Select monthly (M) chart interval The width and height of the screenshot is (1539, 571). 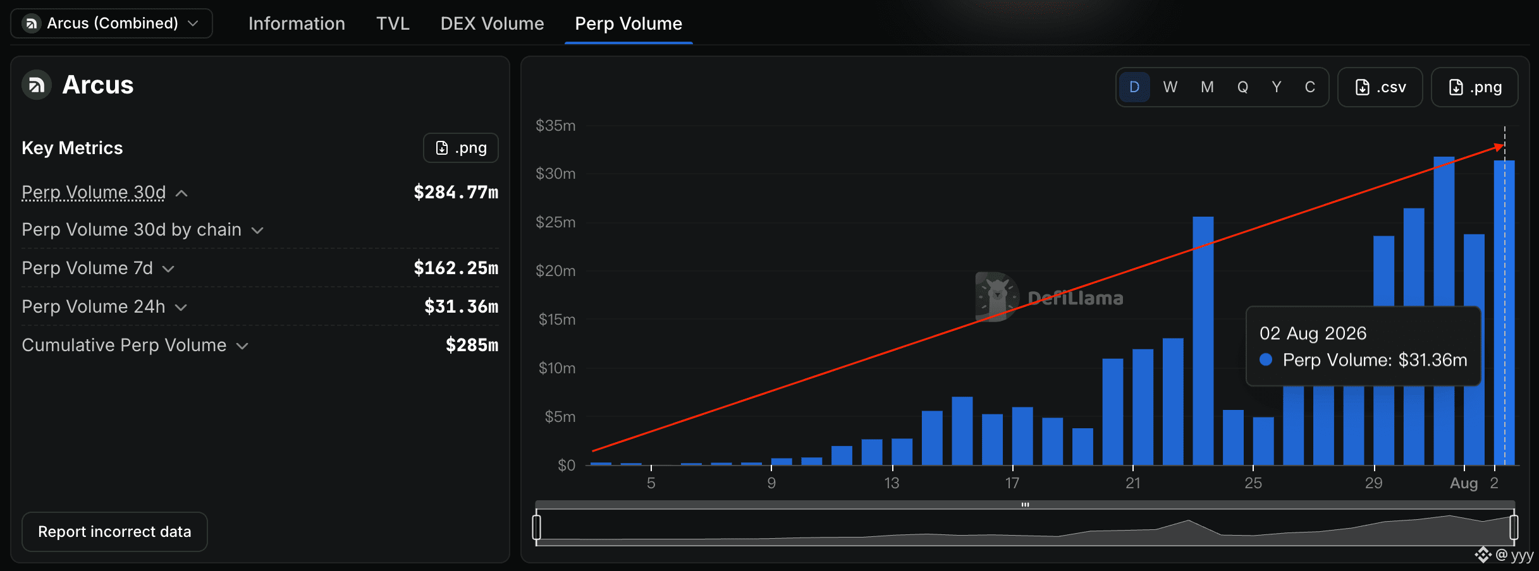pos(1207,87)
